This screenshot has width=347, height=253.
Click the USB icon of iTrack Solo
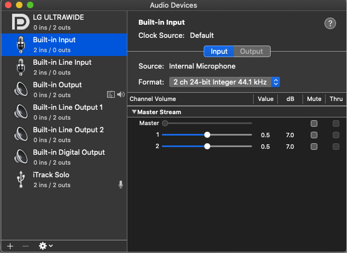pyautogui.click(x=21, y=179)
